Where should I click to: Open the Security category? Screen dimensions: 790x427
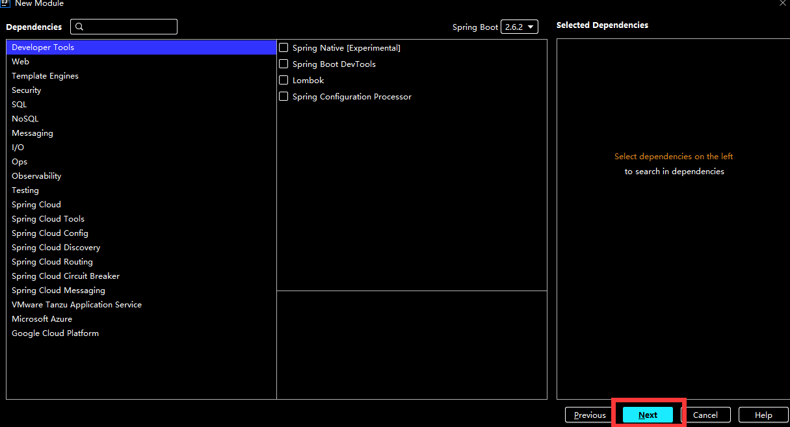(141, 90)
